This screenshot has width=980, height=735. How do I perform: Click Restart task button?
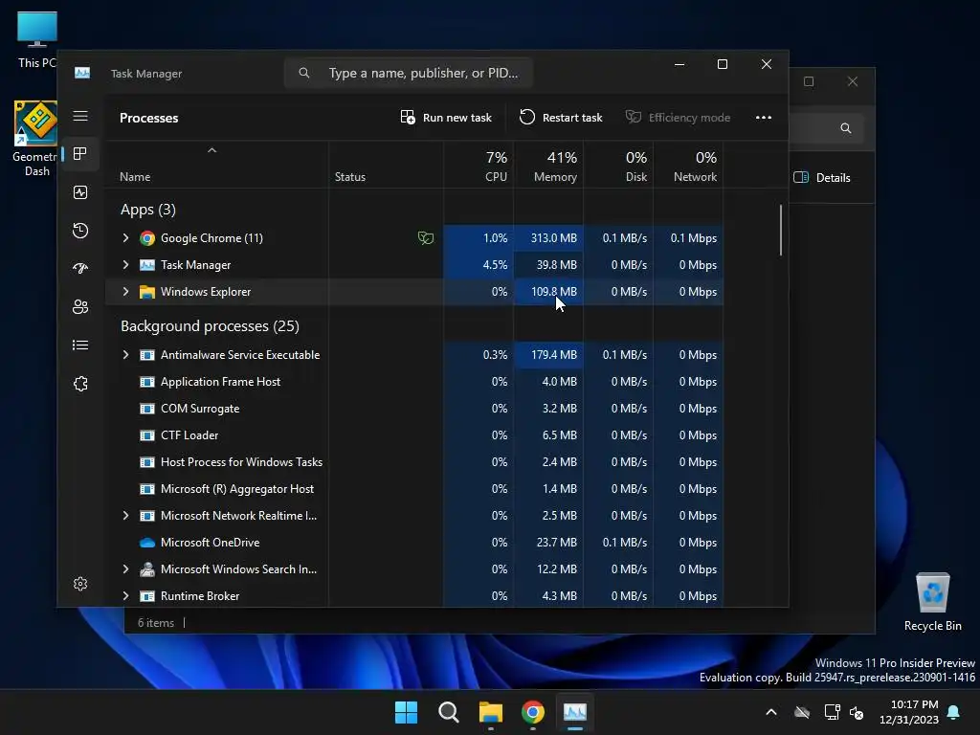pos(561,118)
